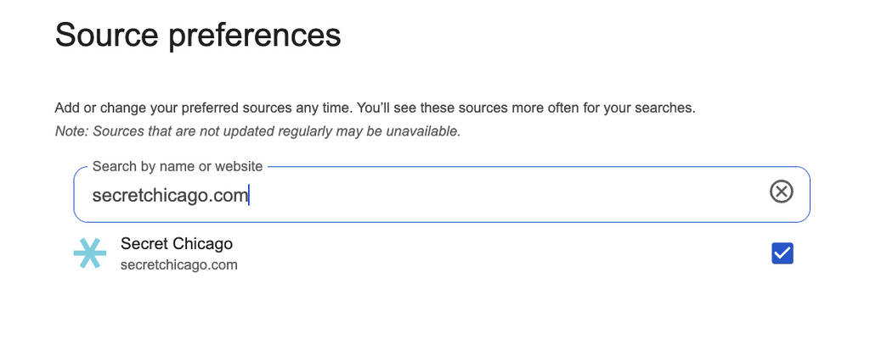
Task: Uncheck the Secret Chicago source checkbox
Action: [782, 253]
